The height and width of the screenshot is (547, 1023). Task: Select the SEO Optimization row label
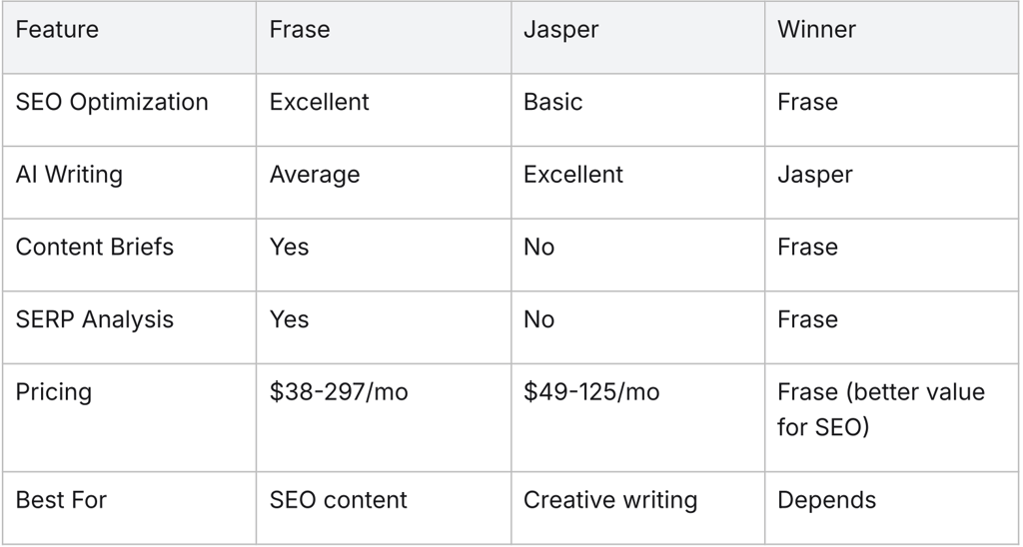pos(112,103)
